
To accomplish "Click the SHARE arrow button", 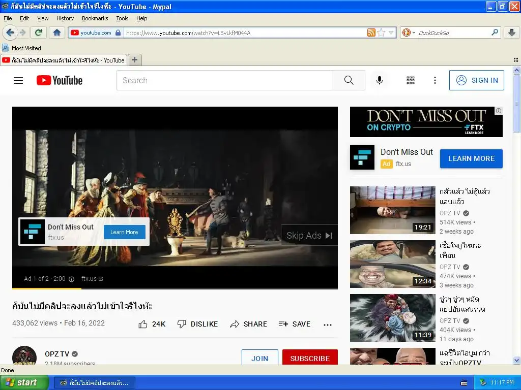I will coord(248,324).
